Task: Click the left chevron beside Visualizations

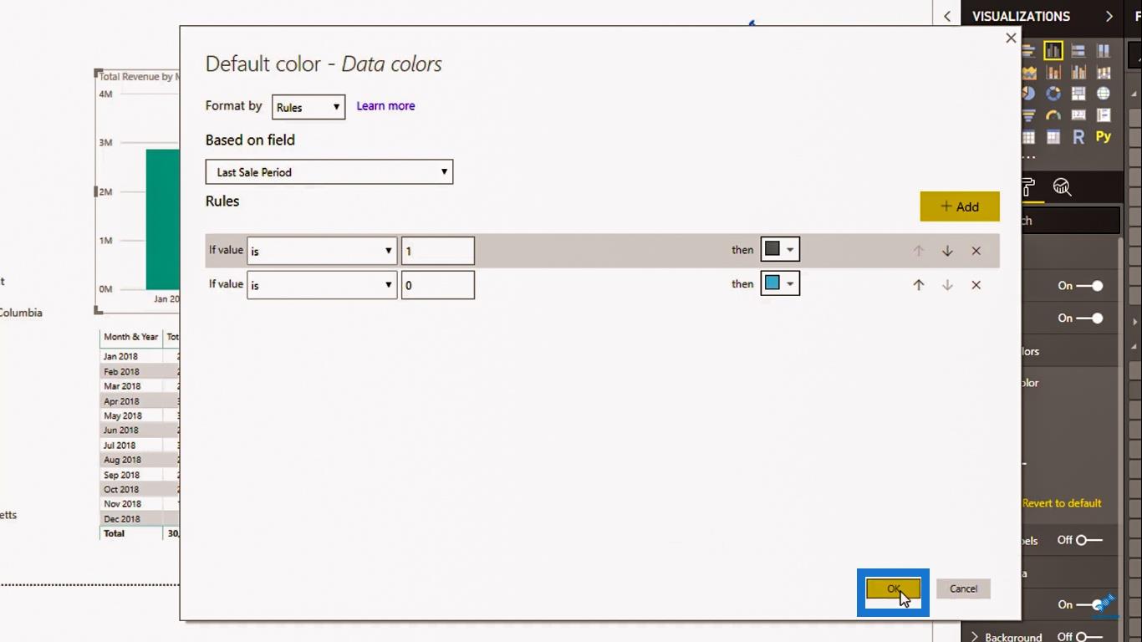Action: (947, 16)
